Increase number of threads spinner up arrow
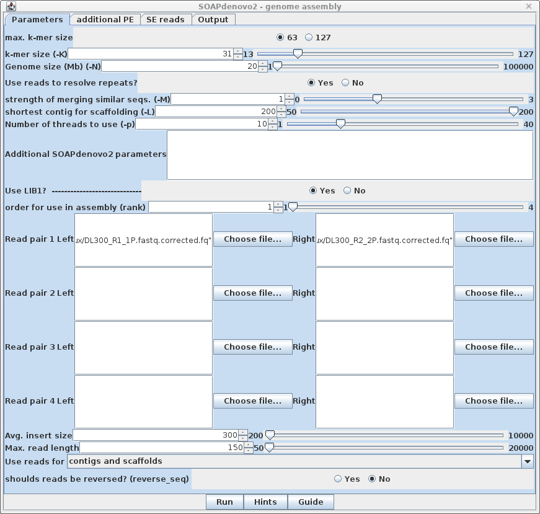 [x=273, y=121]
